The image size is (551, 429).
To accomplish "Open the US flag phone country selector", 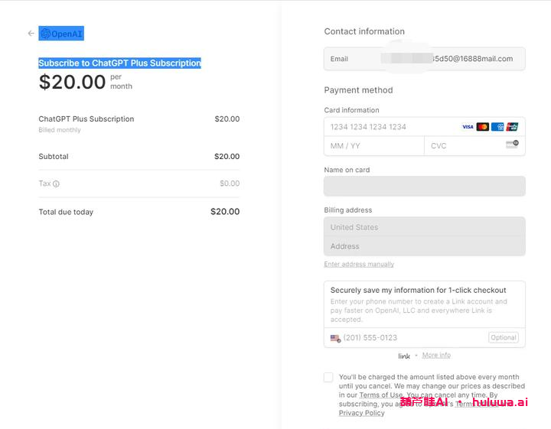I will (335, 338).
